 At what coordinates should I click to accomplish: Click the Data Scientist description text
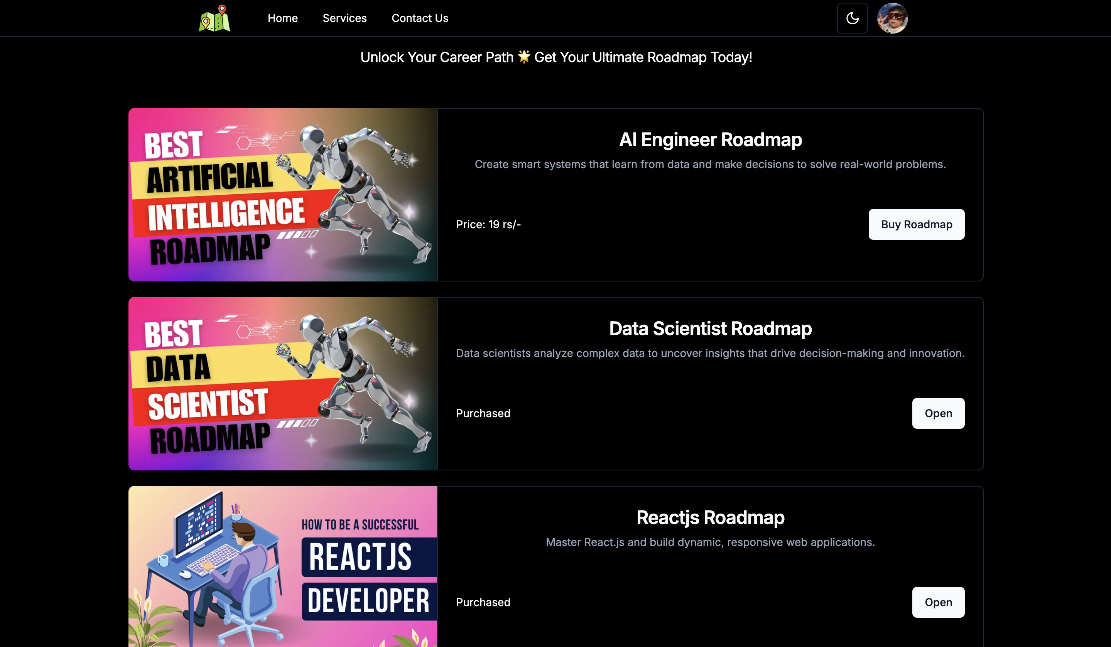pyautogui.click(x=710, y=353)
